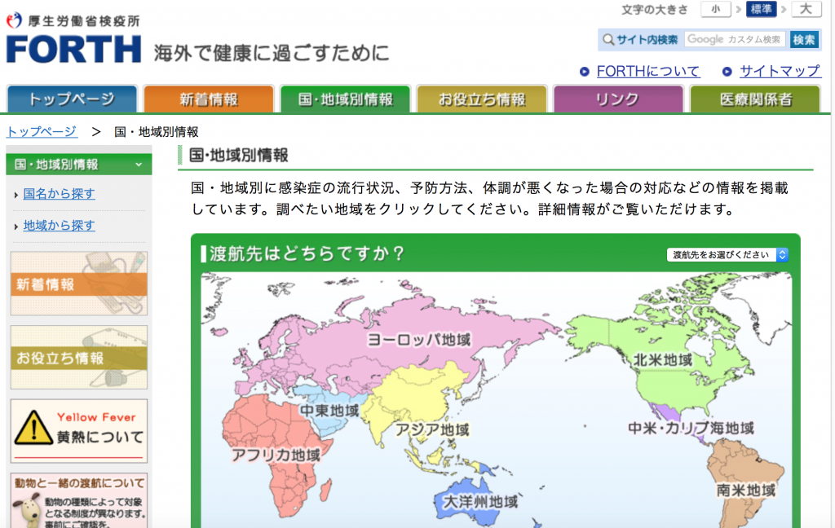Collapse the 国・地域別情報 sidebar header
The width and height of the screenshot is (835, 528).
click(x=79, y=165)
